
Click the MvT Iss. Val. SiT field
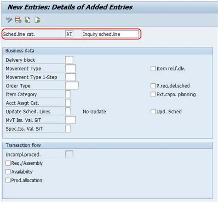point(71,120)
